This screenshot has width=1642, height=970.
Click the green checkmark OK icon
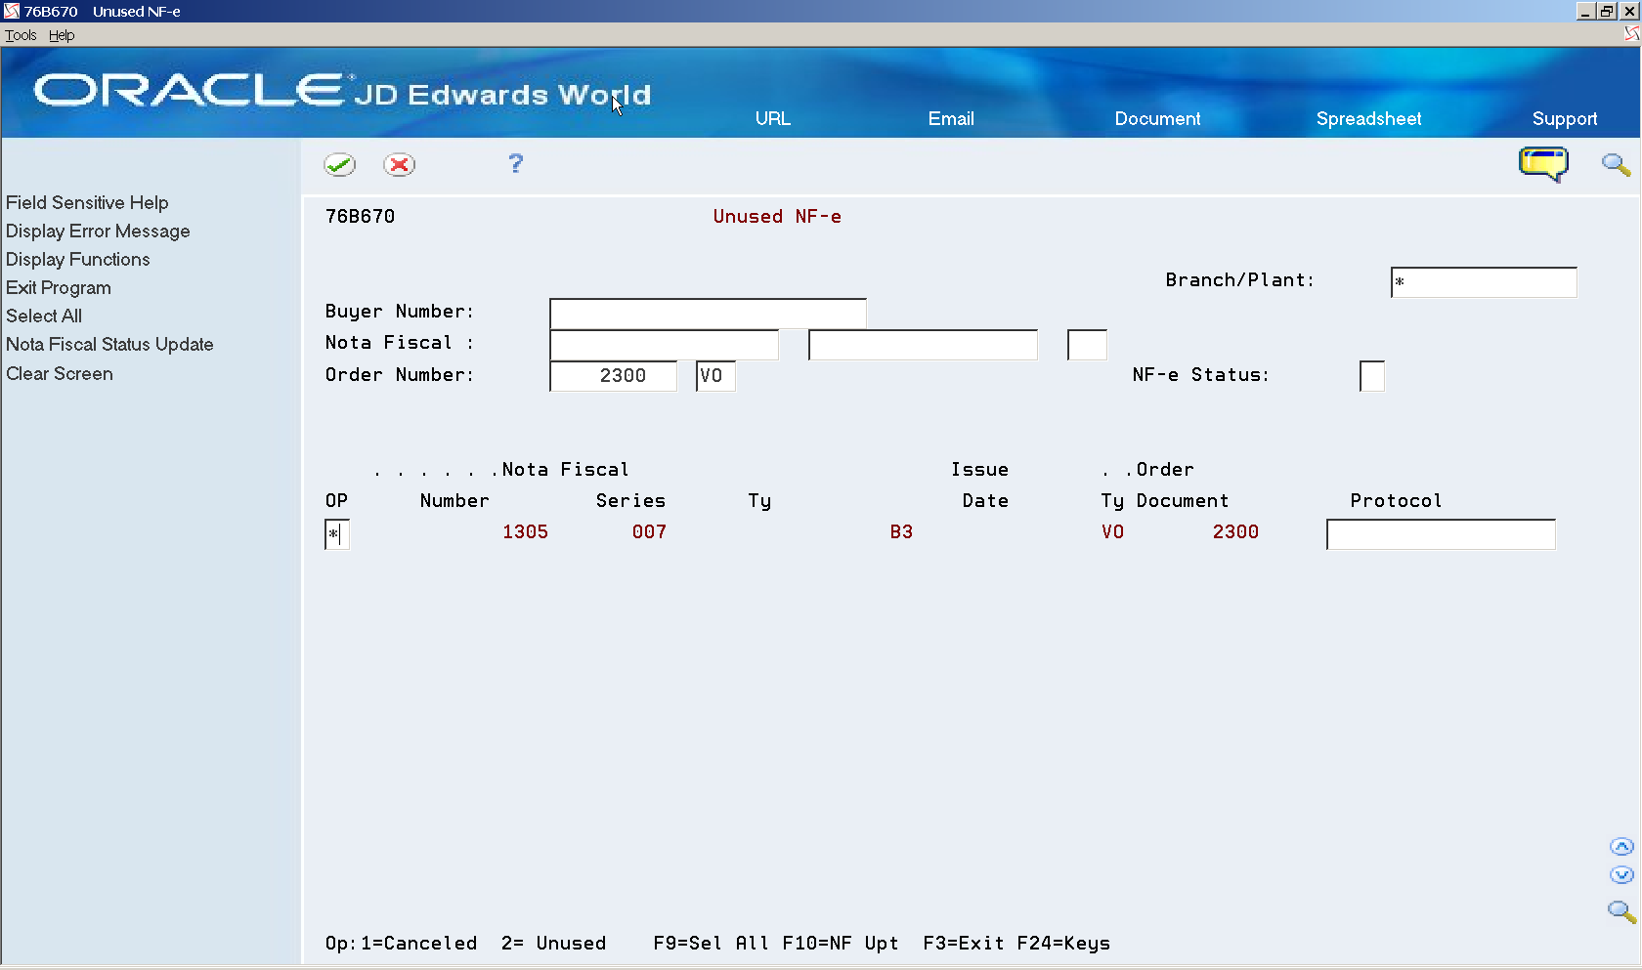click(x=339, y=164)
